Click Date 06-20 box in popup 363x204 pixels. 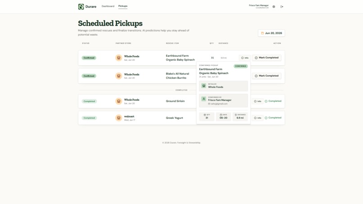point(223,117)
